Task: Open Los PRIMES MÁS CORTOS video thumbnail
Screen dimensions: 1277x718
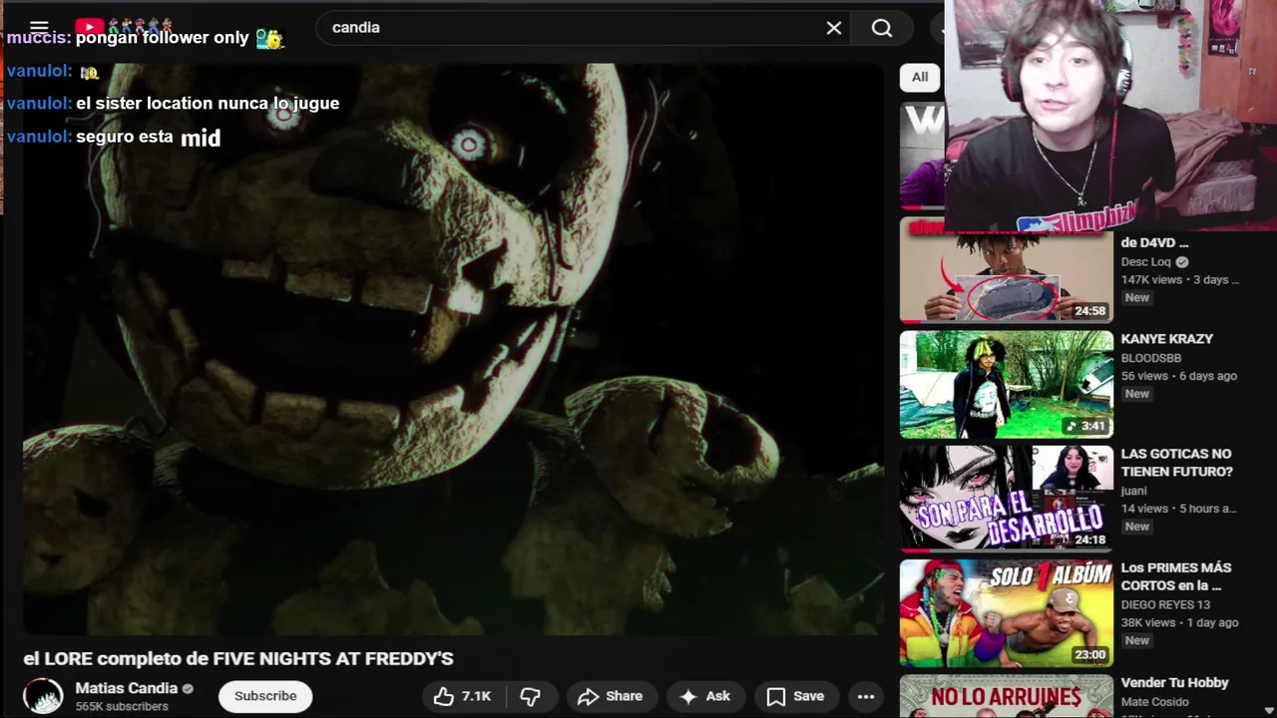Action: (1006, 612)
